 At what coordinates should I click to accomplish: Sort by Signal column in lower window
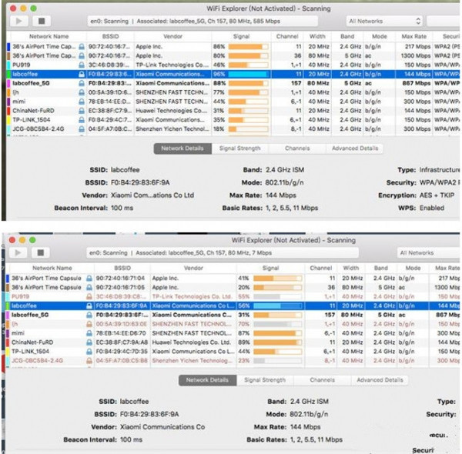pyautogui.click(x=270, y=269)
